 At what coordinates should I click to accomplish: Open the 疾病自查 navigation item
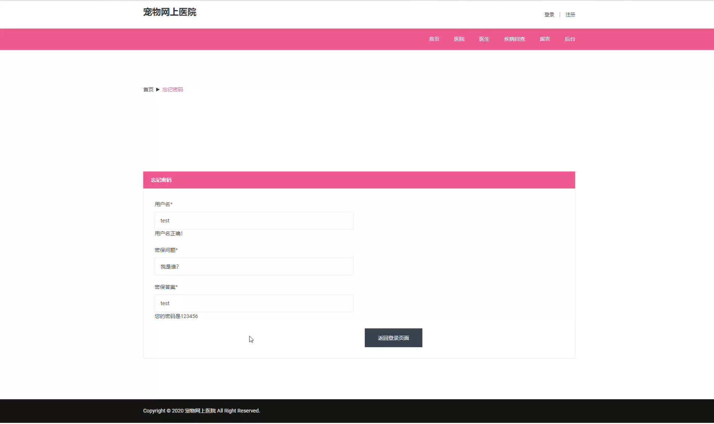[x=514, y=39]
